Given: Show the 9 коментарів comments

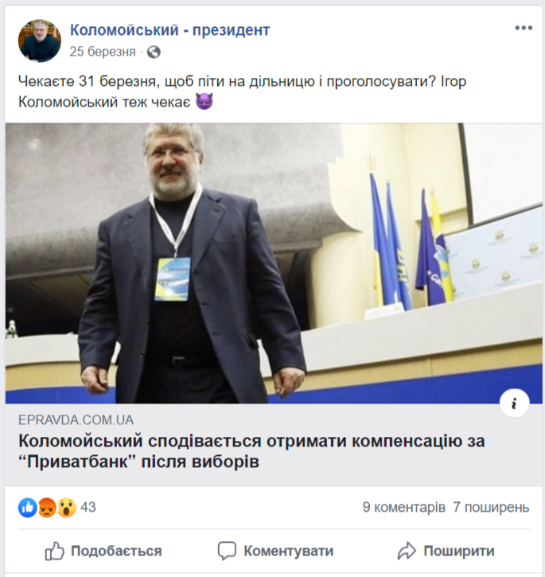Looking at the screenshot, I should coord(403,508).
